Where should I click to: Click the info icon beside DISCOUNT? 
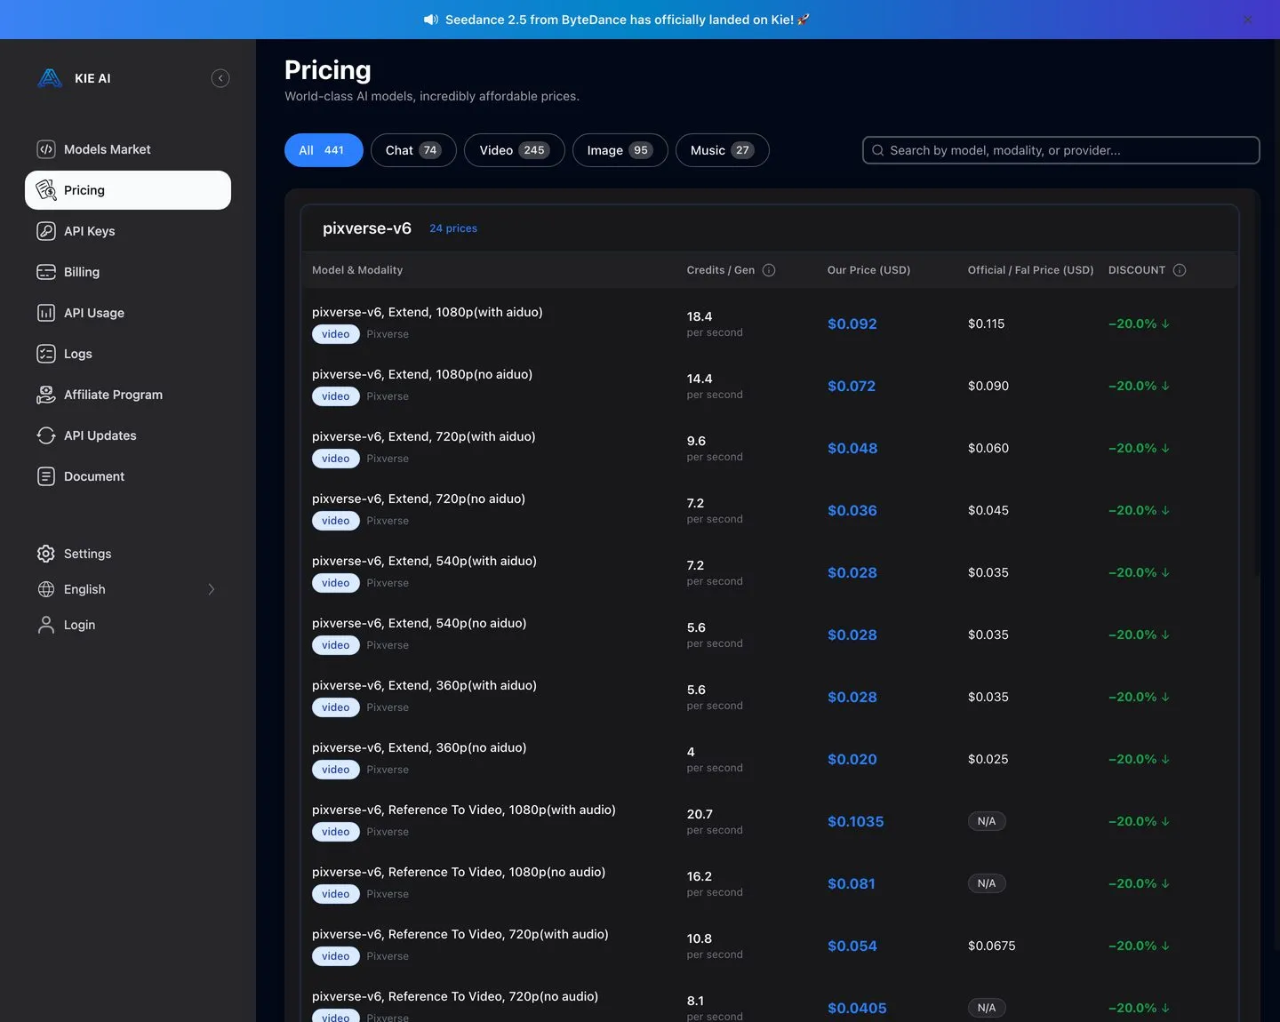(1180, 270)
